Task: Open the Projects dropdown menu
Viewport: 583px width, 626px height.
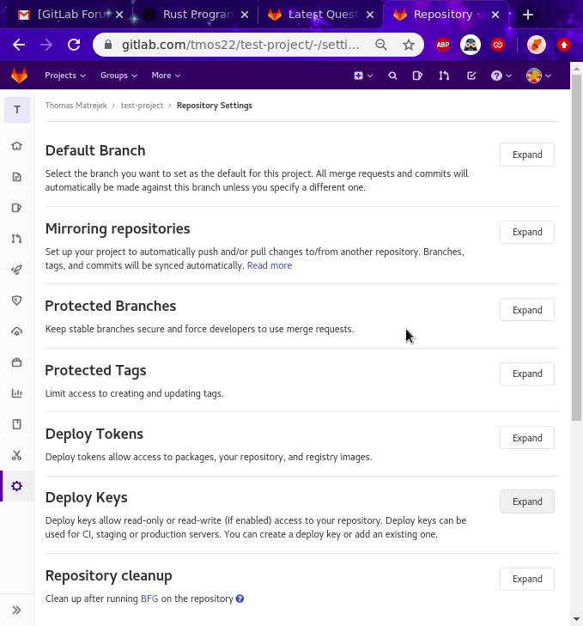Action: click(65, 76)
